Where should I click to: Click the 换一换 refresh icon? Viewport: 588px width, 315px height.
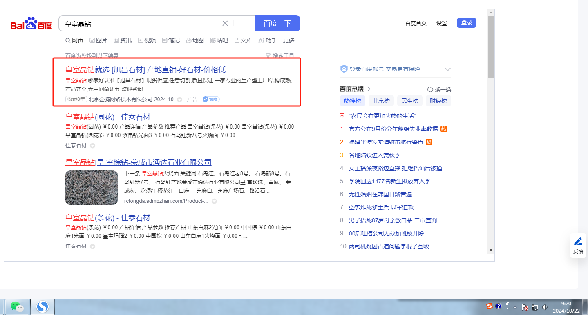tap(430, 89)
